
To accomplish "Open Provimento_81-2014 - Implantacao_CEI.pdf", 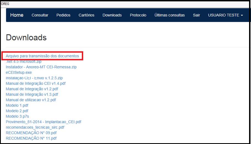I will pos(43,122).
